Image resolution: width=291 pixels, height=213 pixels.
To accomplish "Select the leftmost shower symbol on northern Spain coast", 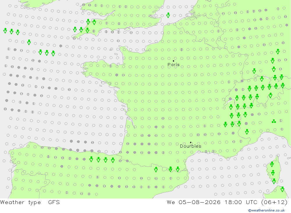I will pyautogui.click(x=91, y=159).
